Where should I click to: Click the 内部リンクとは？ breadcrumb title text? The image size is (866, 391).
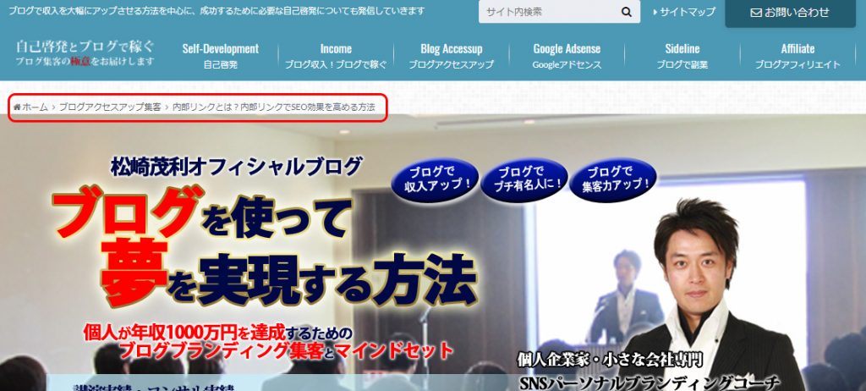(274, 107)
